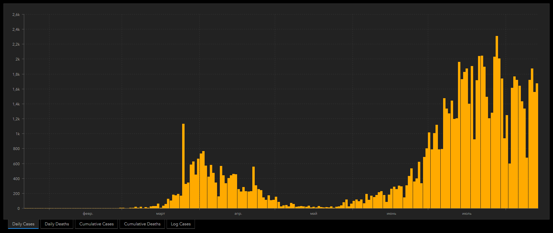Screen dimensions: 553x233
Task: Switch to the Log Cases tab
Action: click(181, 224)
